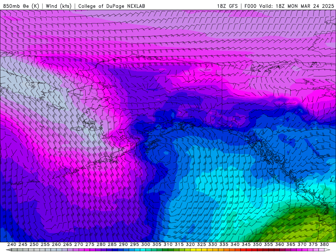Click the "850mb θe (K)" title text
Viewport: 336px width, 252px height.
coord(21,6)
